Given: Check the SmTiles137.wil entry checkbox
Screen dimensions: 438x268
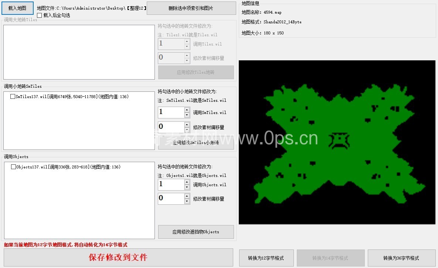Looking at the screenshot, I should [13, 97].
